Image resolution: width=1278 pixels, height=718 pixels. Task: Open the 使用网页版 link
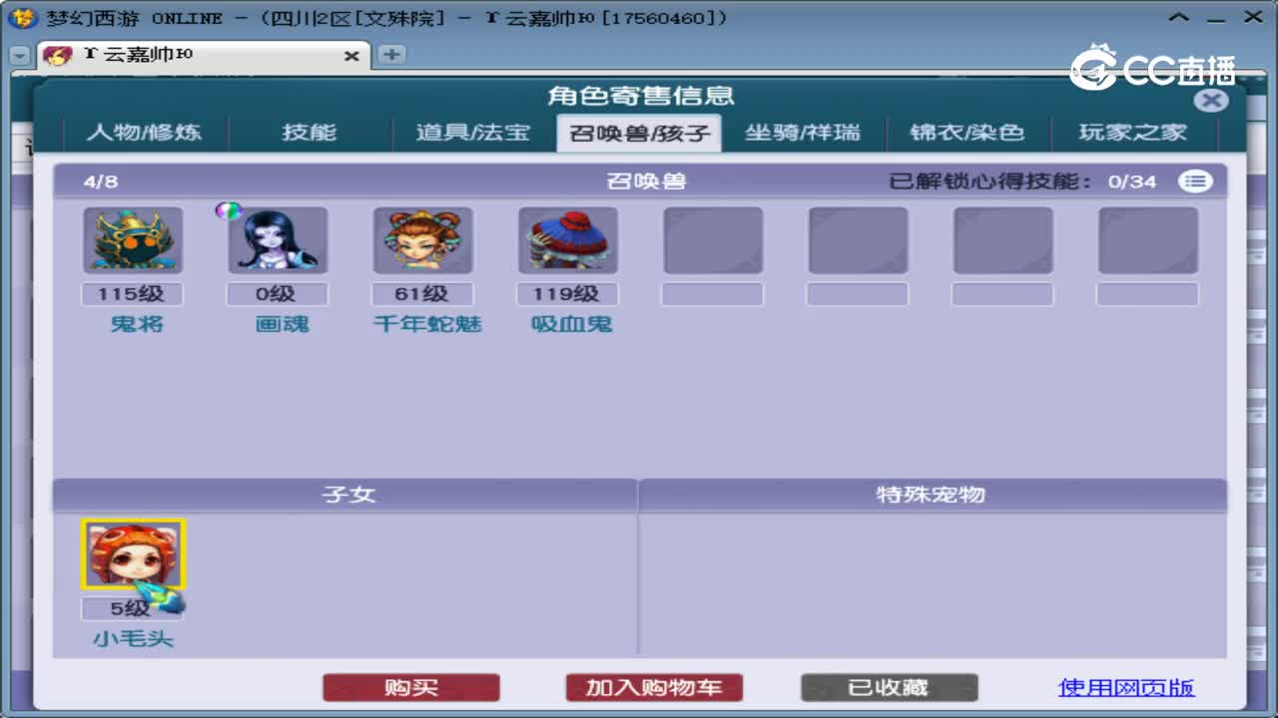click(x=1126, y=687)
